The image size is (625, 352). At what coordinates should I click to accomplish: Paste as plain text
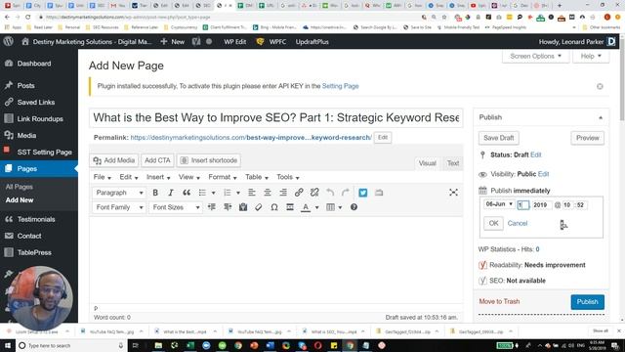[x=243, y=207]
